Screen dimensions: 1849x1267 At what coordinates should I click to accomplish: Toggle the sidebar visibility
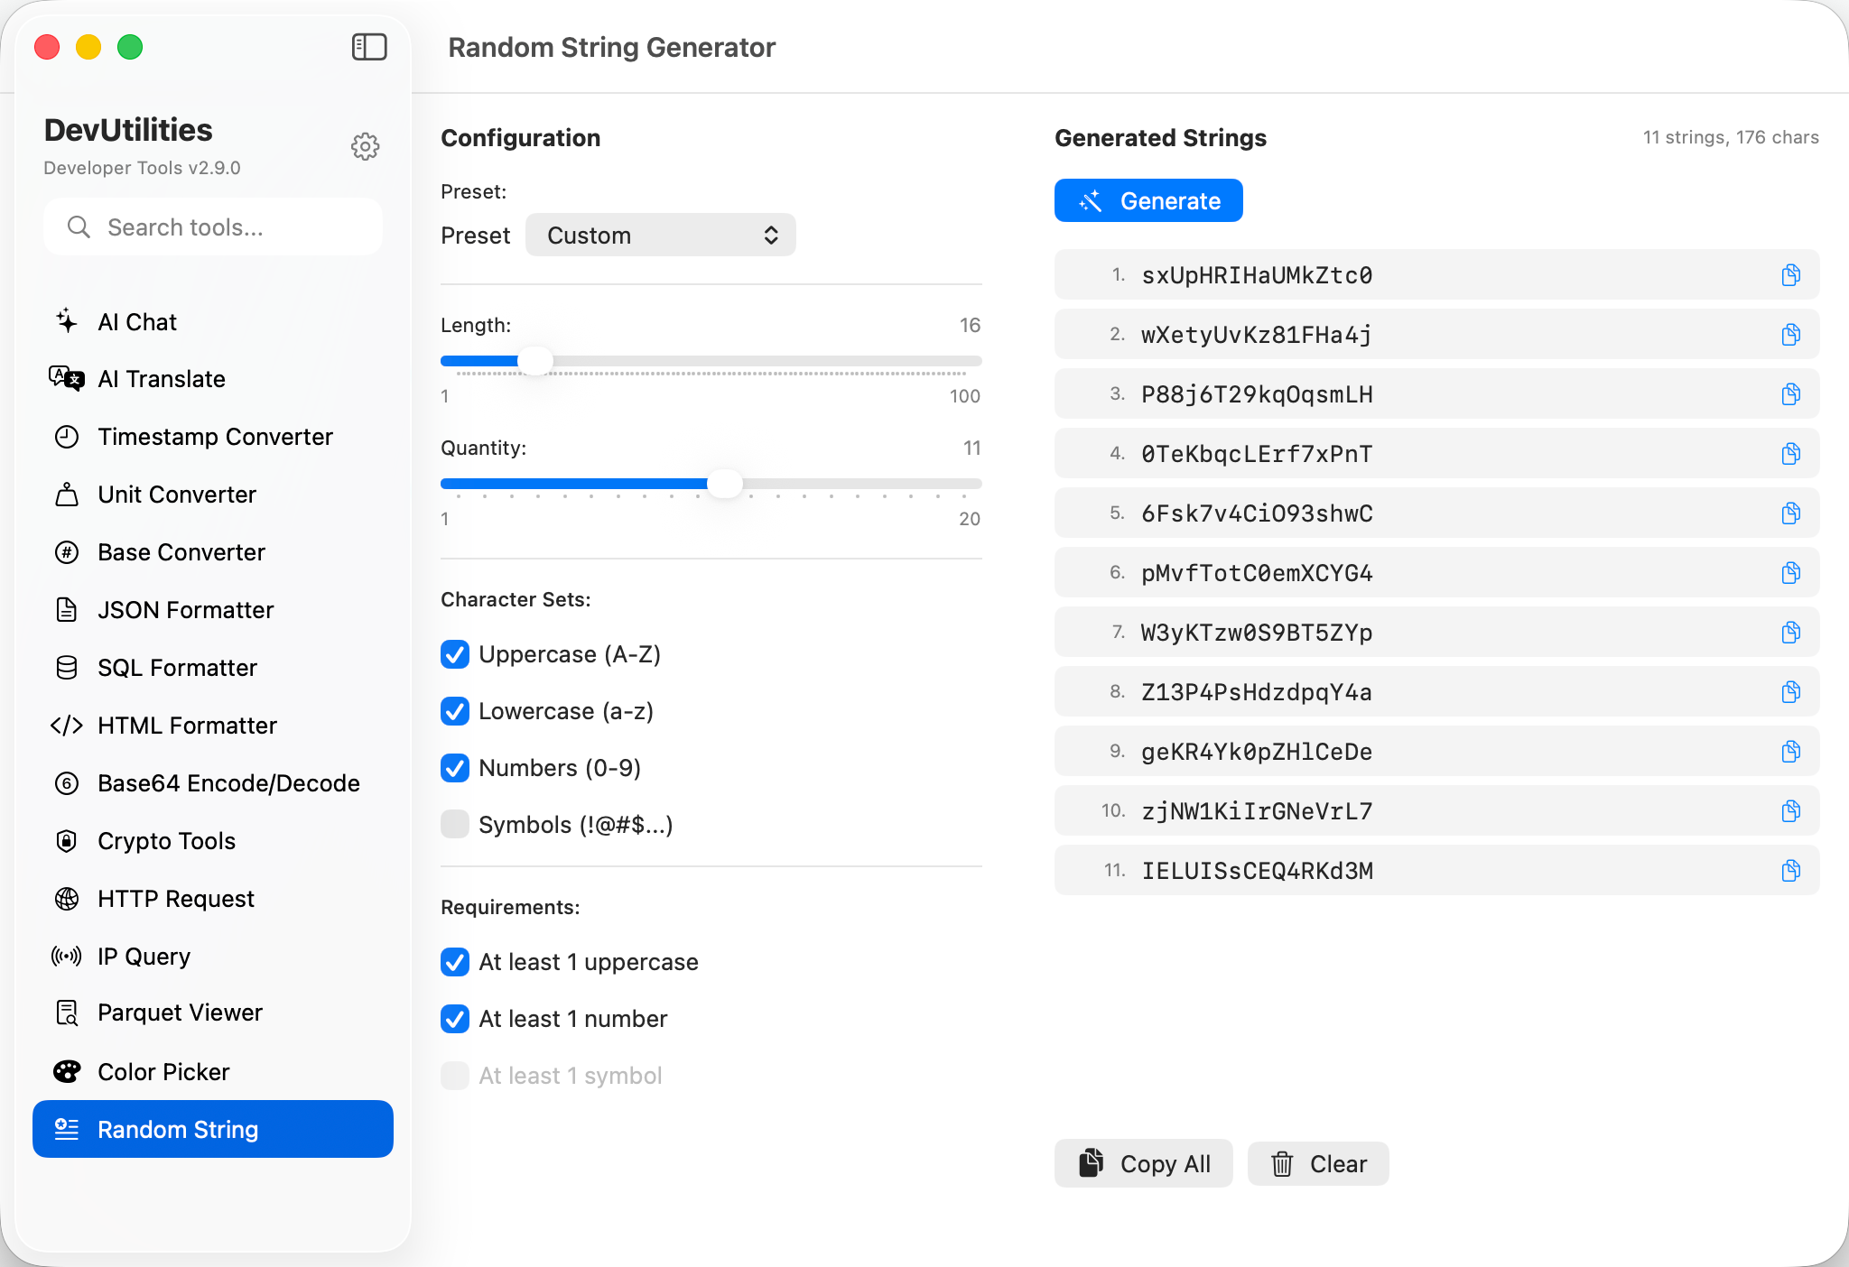coord(368,46)
